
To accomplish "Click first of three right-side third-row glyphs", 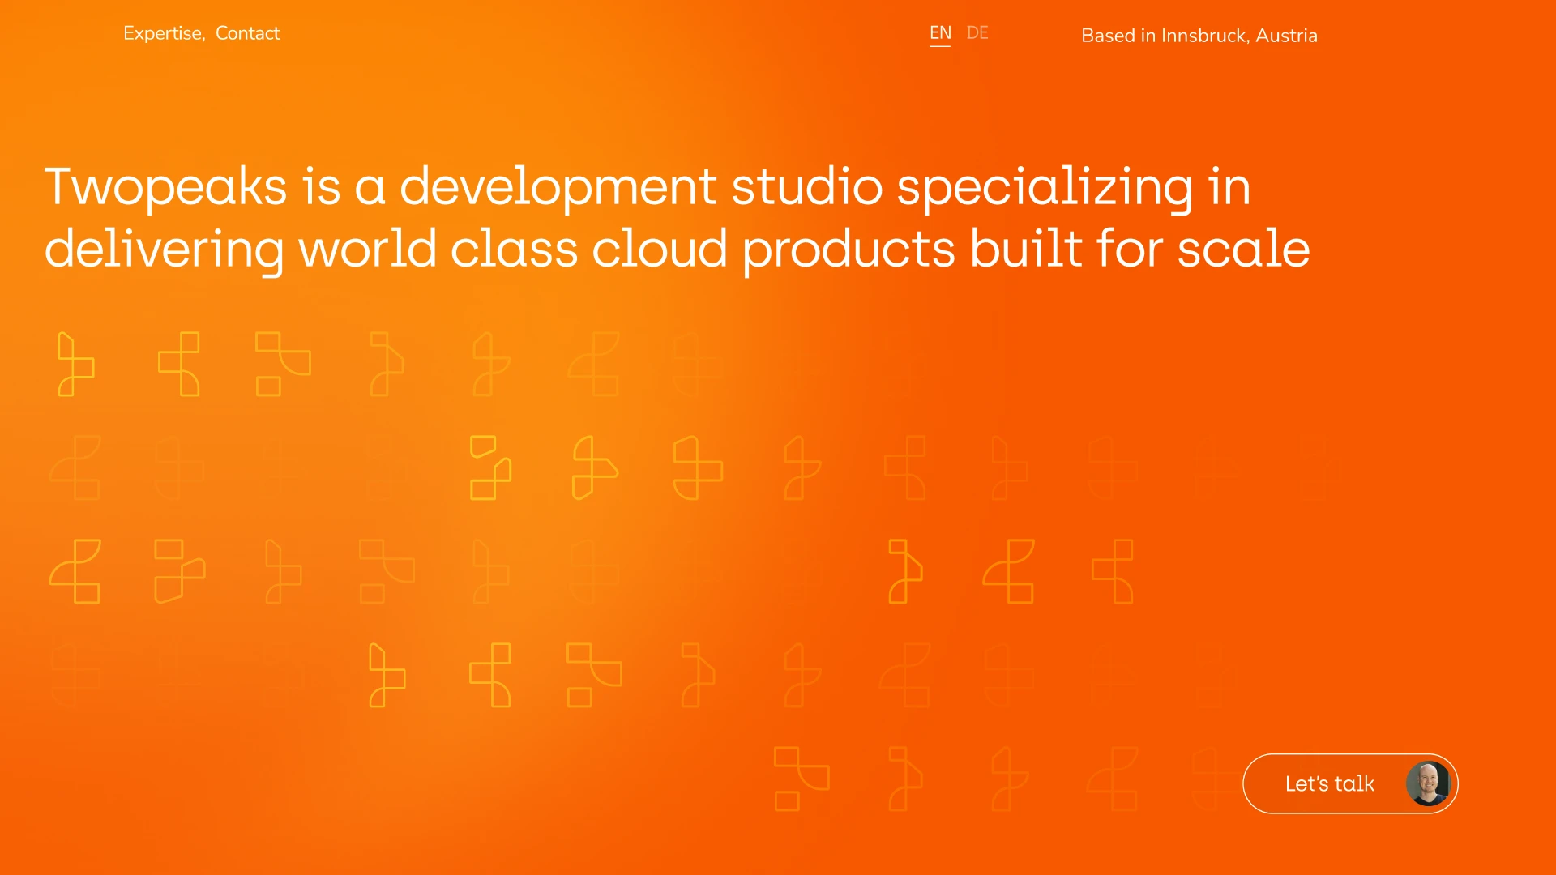I will [905, 571].
